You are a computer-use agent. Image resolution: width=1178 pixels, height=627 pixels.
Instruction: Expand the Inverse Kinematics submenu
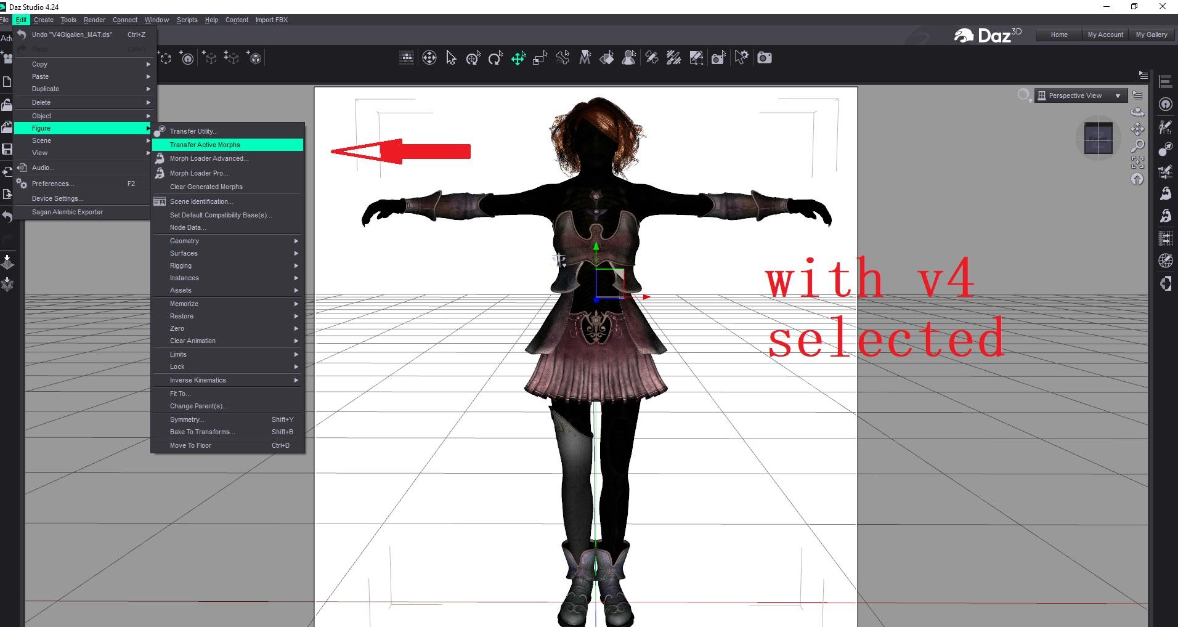click(x=228, y=380)
